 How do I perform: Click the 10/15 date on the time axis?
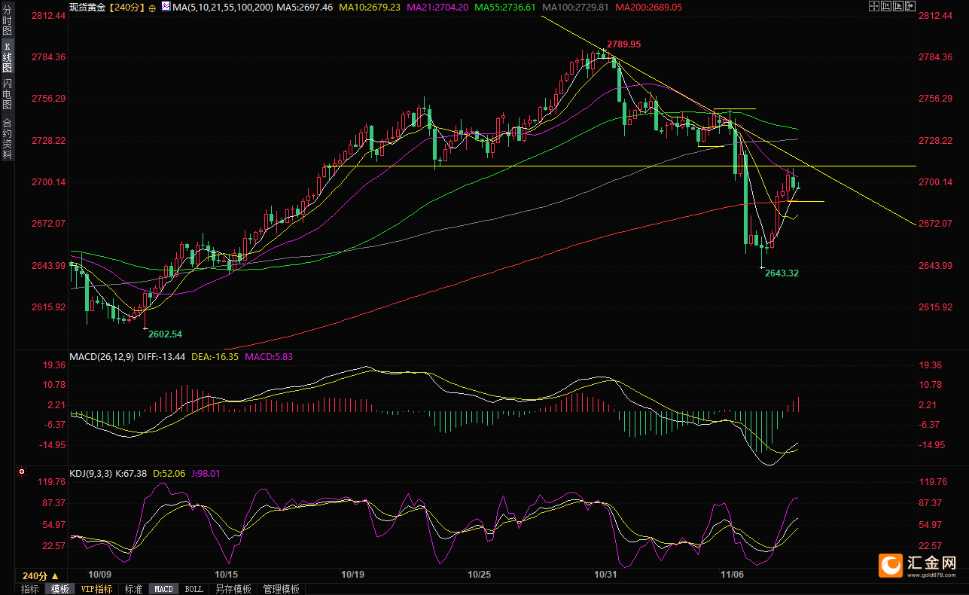226,575
